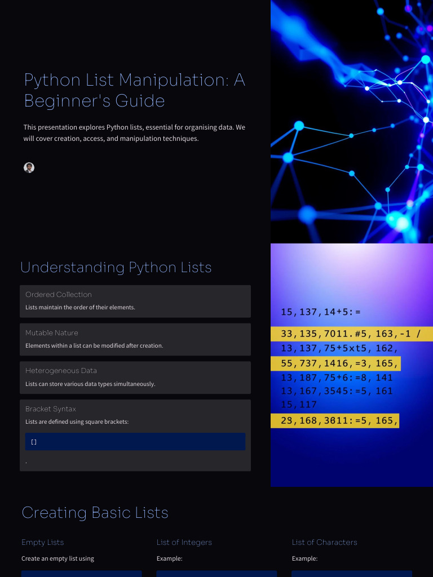Select the 'Creating Basic Lists' heading

(95, 513)
